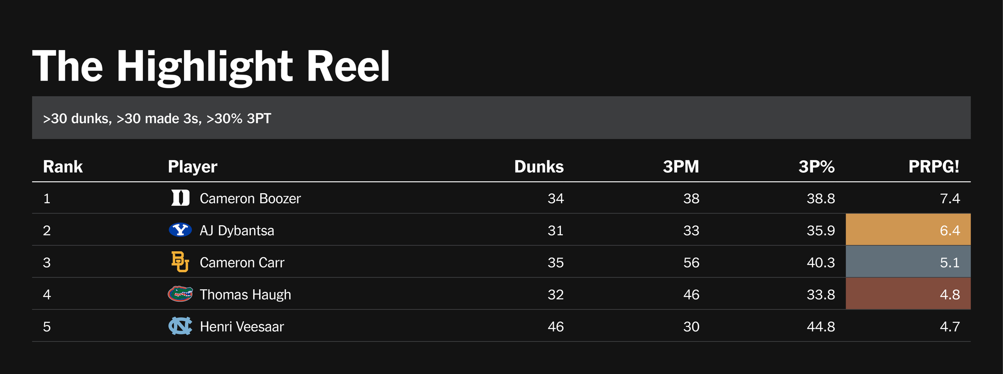Click the Baylor logo beside Cameron Carr

pyautogui.click(x=180, y=262)
